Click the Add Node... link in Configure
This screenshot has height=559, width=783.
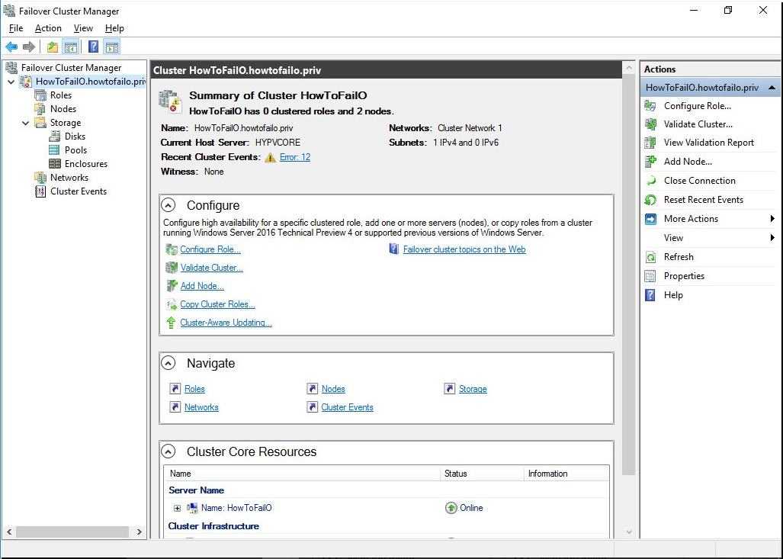[x=202, y=286]
